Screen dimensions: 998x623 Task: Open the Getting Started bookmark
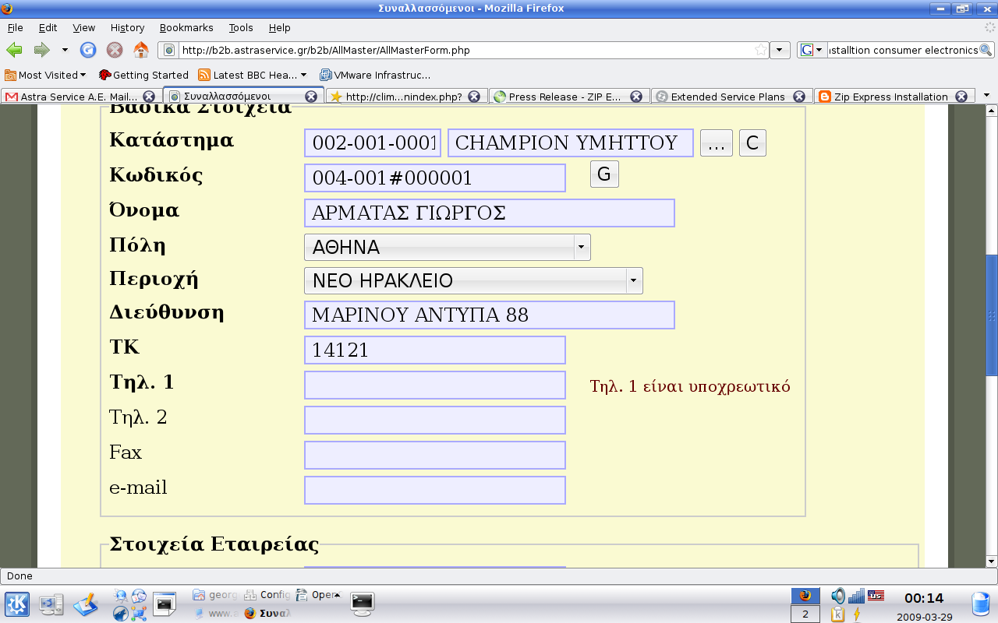point(144,75)
